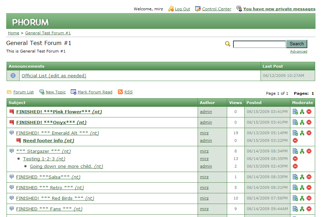Click the merge icon for Pink Flower topic
The width and height of the screenshot is (321, 217).
(x=302, y=112)
